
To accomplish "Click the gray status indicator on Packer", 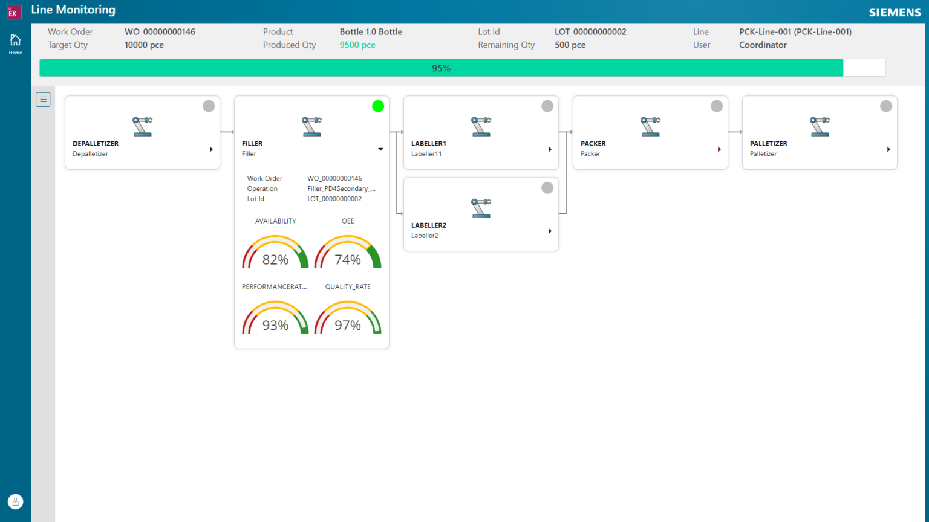I will (x=717, y=106).
